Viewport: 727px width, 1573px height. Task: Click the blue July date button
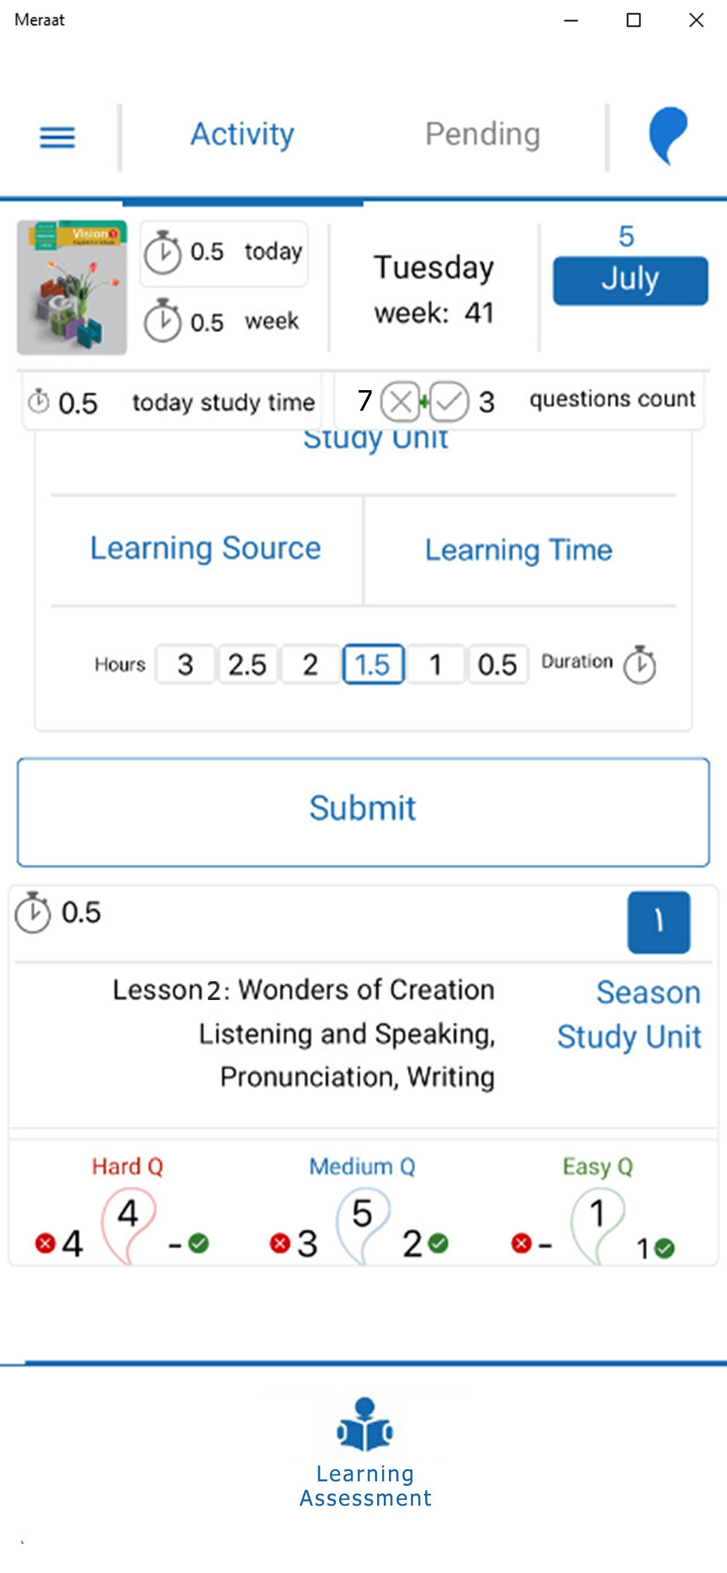coord(630,280)
